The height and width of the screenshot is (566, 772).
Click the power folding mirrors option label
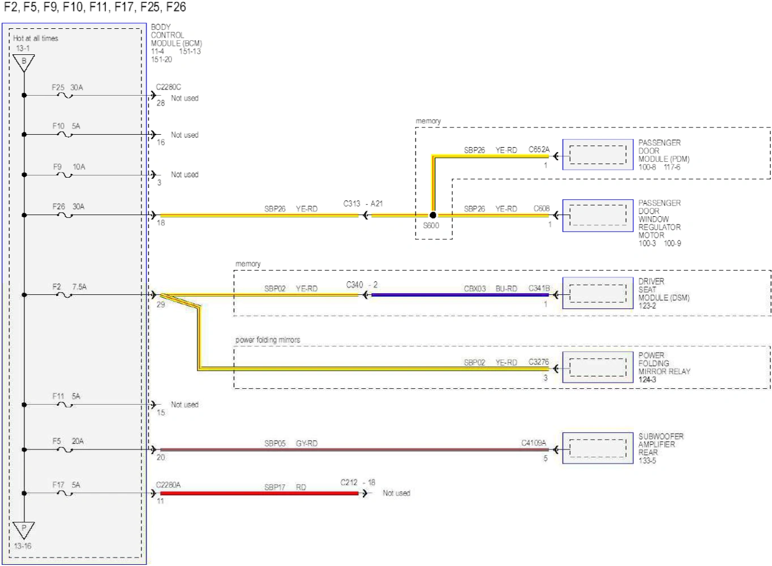[268, 340]
